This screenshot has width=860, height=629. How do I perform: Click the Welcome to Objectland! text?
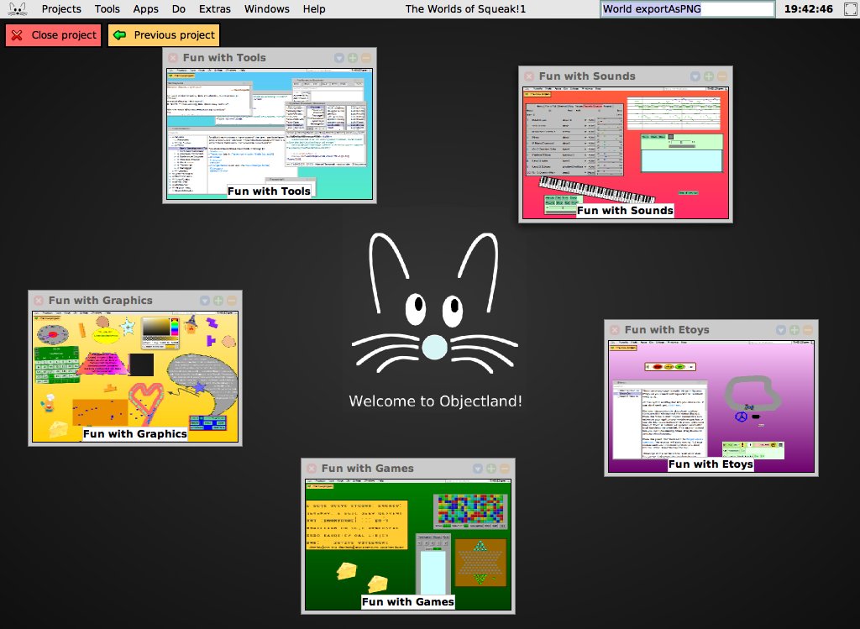coord(436,401)
